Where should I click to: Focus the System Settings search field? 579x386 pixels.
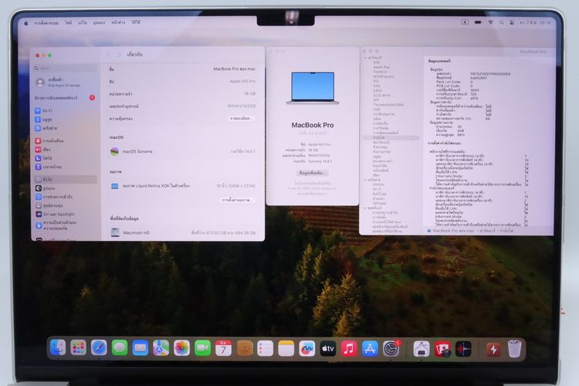66,68
